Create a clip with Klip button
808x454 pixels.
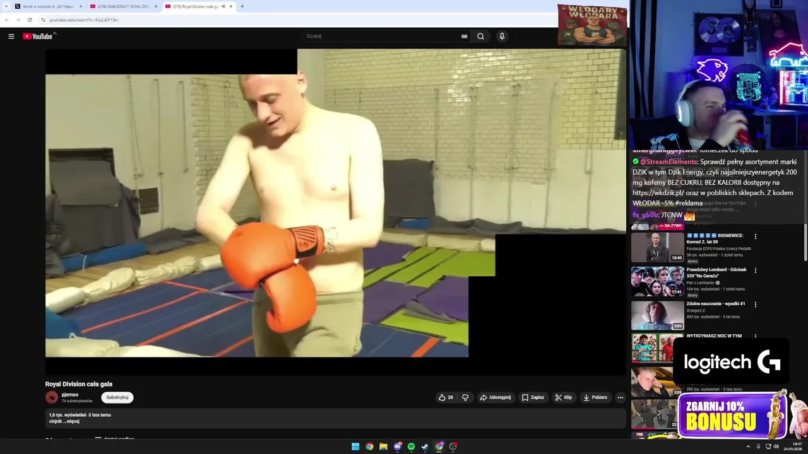point(563,397)
